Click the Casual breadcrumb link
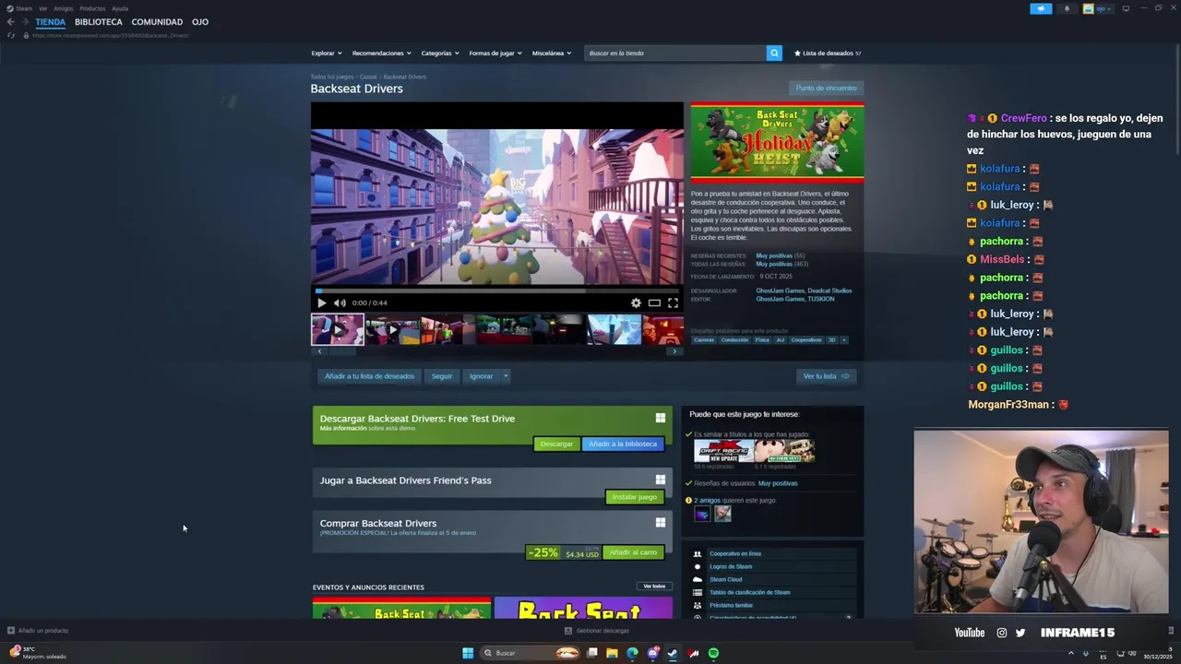The image size is (1181, 664). tap(368, 77)
